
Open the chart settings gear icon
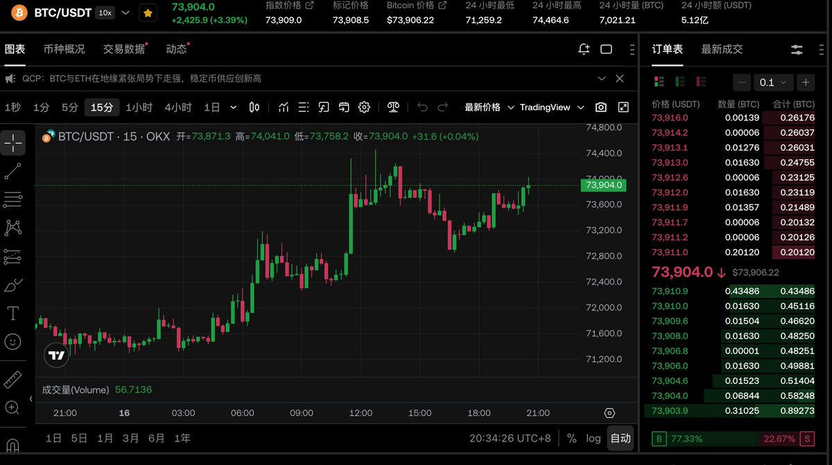click(x=364, y=107)
